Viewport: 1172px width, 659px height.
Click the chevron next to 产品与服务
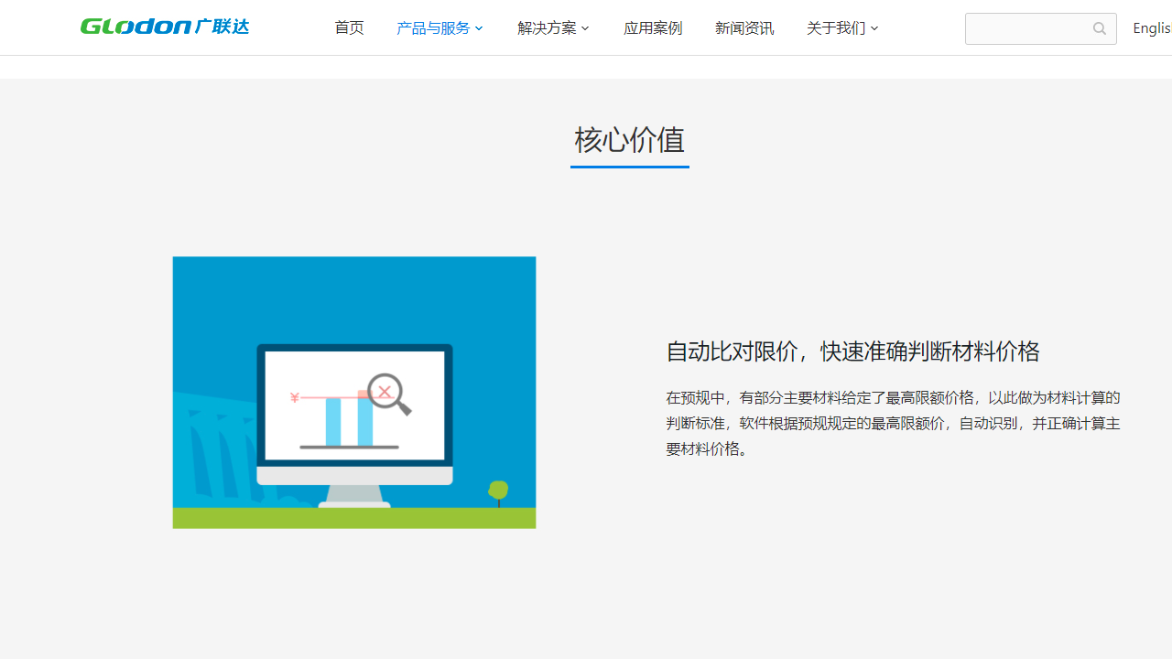click(479, 28)
